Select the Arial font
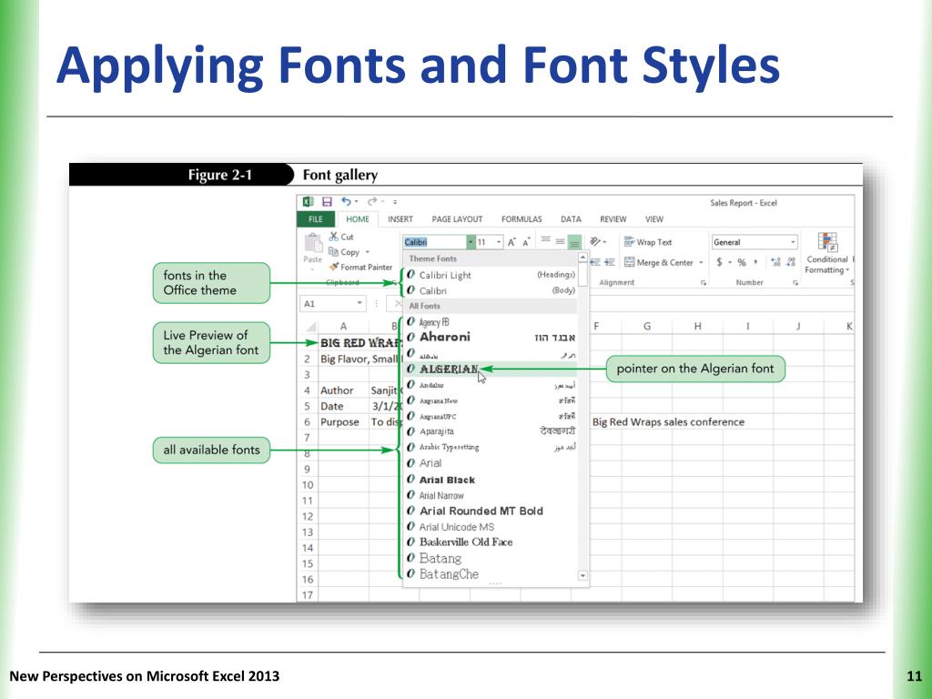 pos(491,463)
